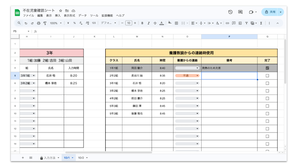Image resolution: width=297 pixels, height=167 pixels.
Task: Switch to the 10/2 sheet tab
Action: click(x=82, y=158)
